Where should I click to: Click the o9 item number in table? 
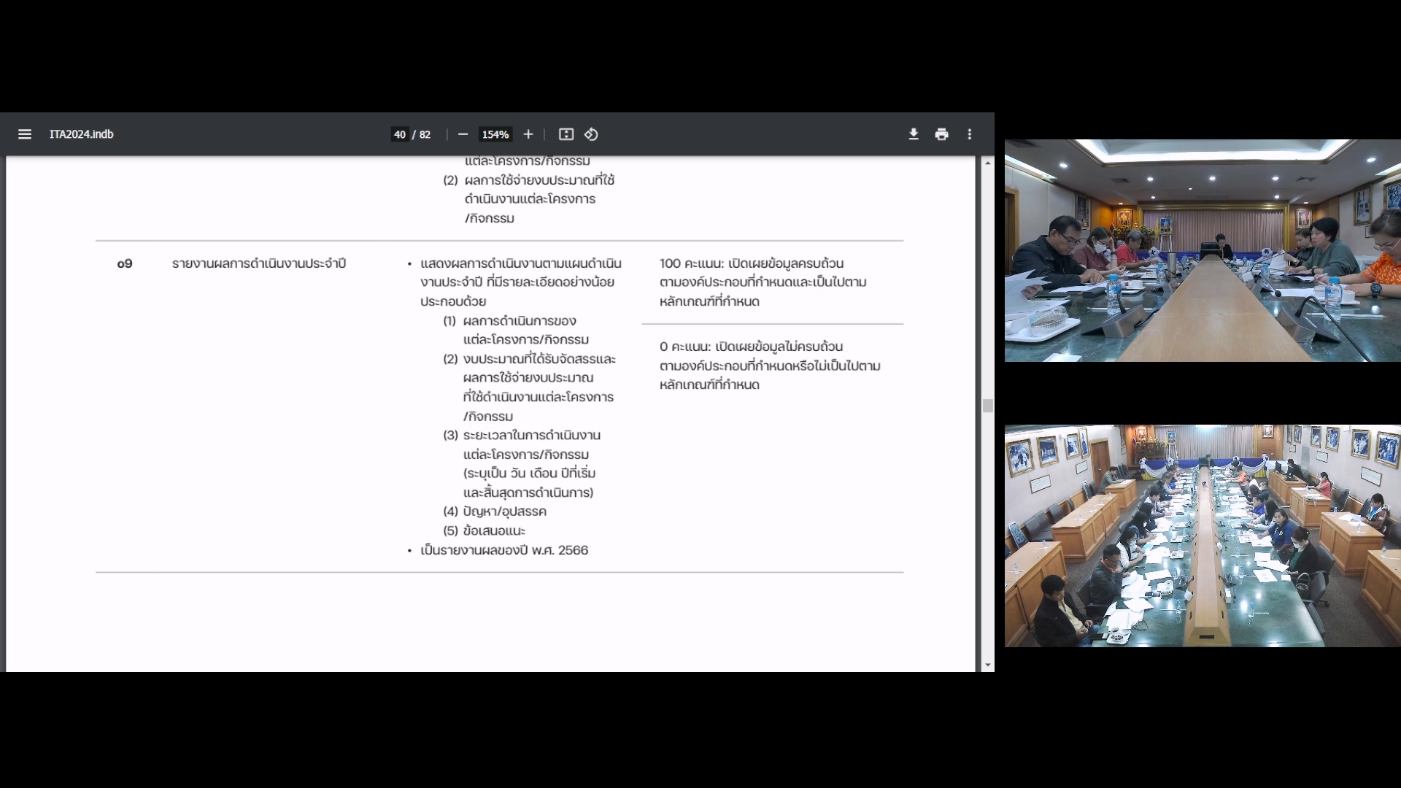(x=125, y=263)
